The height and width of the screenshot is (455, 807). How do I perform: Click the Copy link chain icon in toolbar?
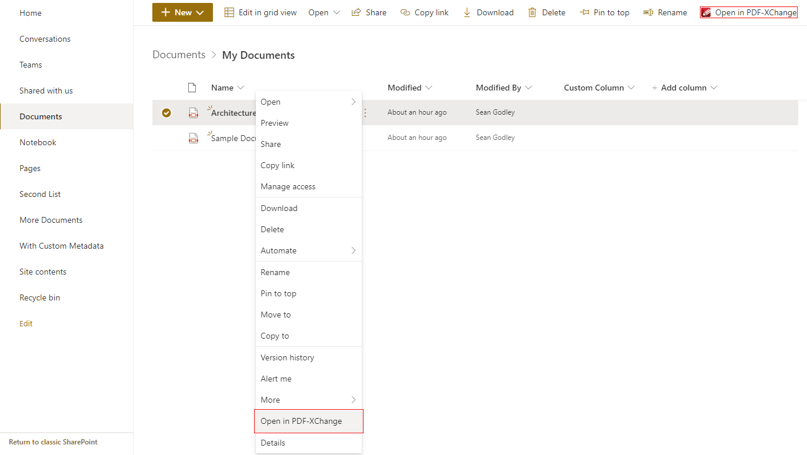tap(405, 12)
